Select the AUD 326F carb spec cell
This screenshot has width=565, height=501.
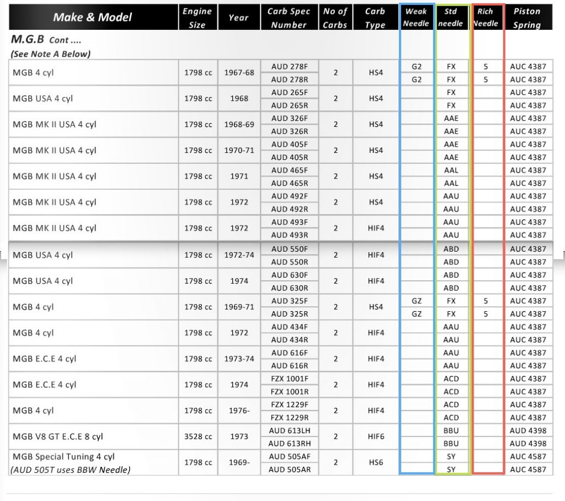[x=289, y=118]
